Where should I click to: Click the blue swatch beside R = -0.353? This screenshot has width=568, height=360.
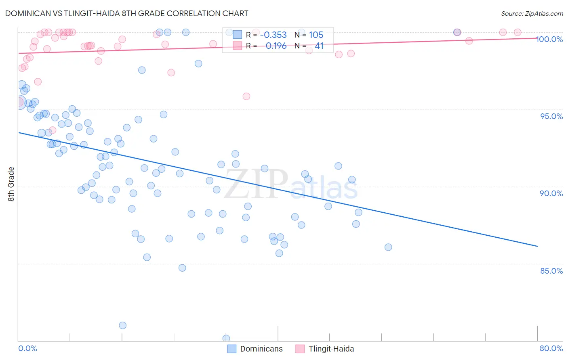click(237, 35)
